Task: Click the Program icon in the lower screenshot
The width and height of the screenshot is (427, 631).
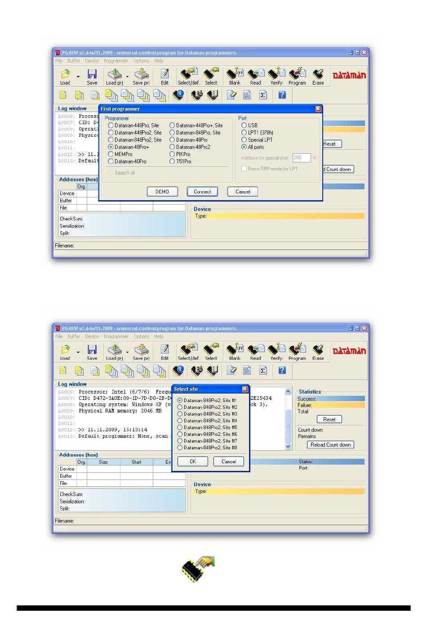Action: point(297,349)
